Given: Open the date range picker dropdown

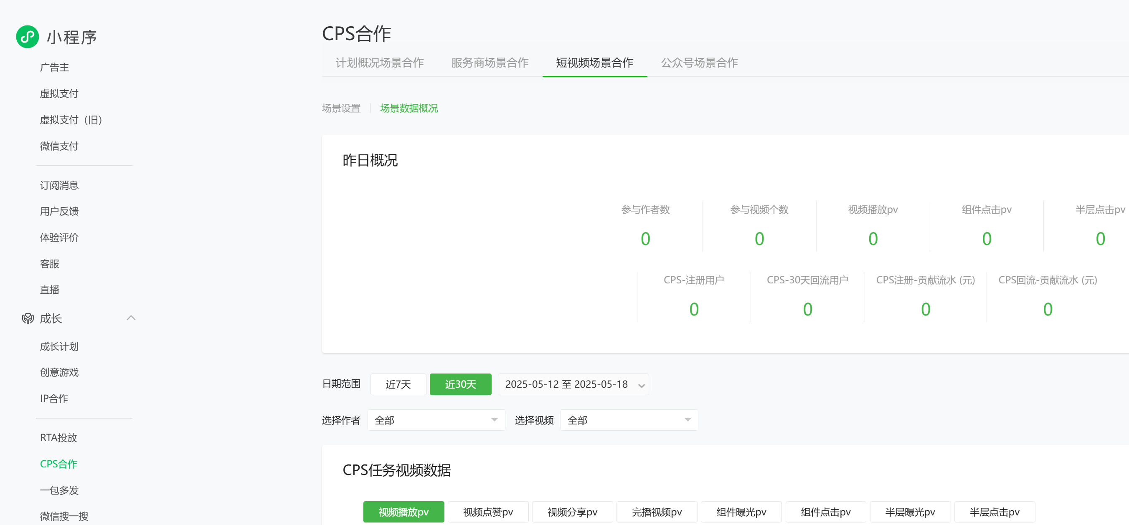Looking at the screenshot, I should (573, 384).
